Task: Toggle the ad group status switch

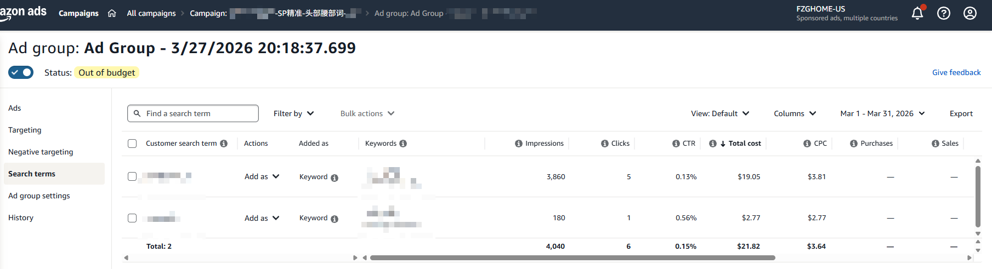Action: point(21,72)
